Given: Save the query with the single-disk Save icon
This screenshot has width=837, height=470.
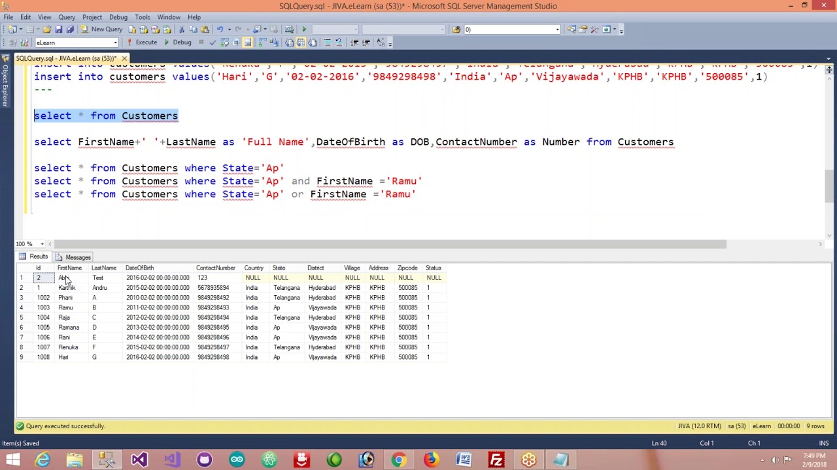Looking at the screenshot, I should coord(58,29).
